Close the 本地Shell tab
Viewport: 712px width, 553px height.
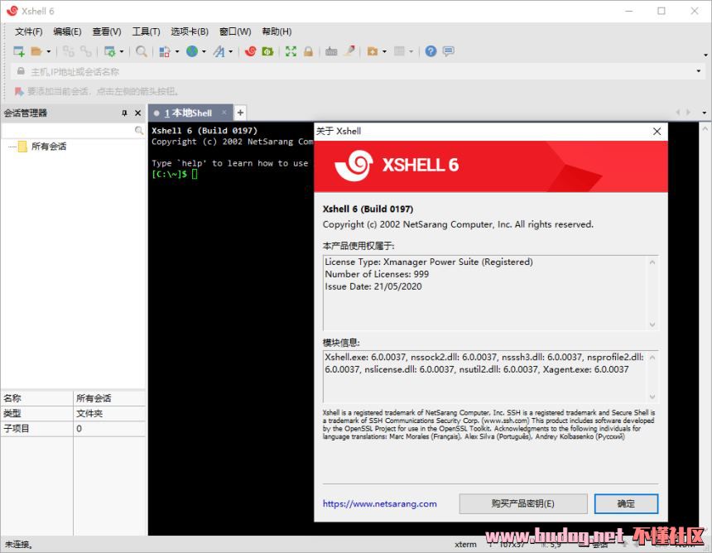click(x=224, y=112)
